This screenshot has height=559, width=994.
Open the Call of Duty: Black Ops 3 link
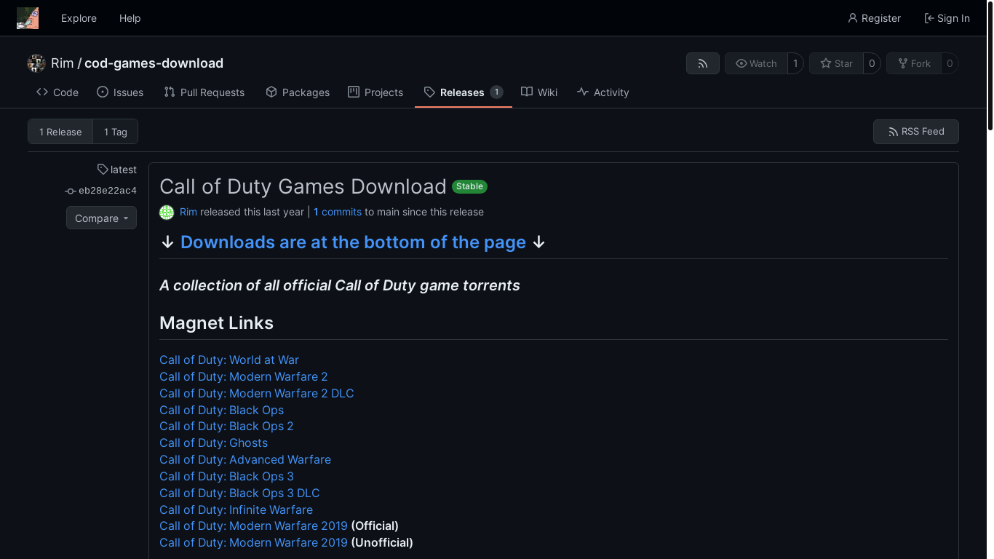pos(227,476)
